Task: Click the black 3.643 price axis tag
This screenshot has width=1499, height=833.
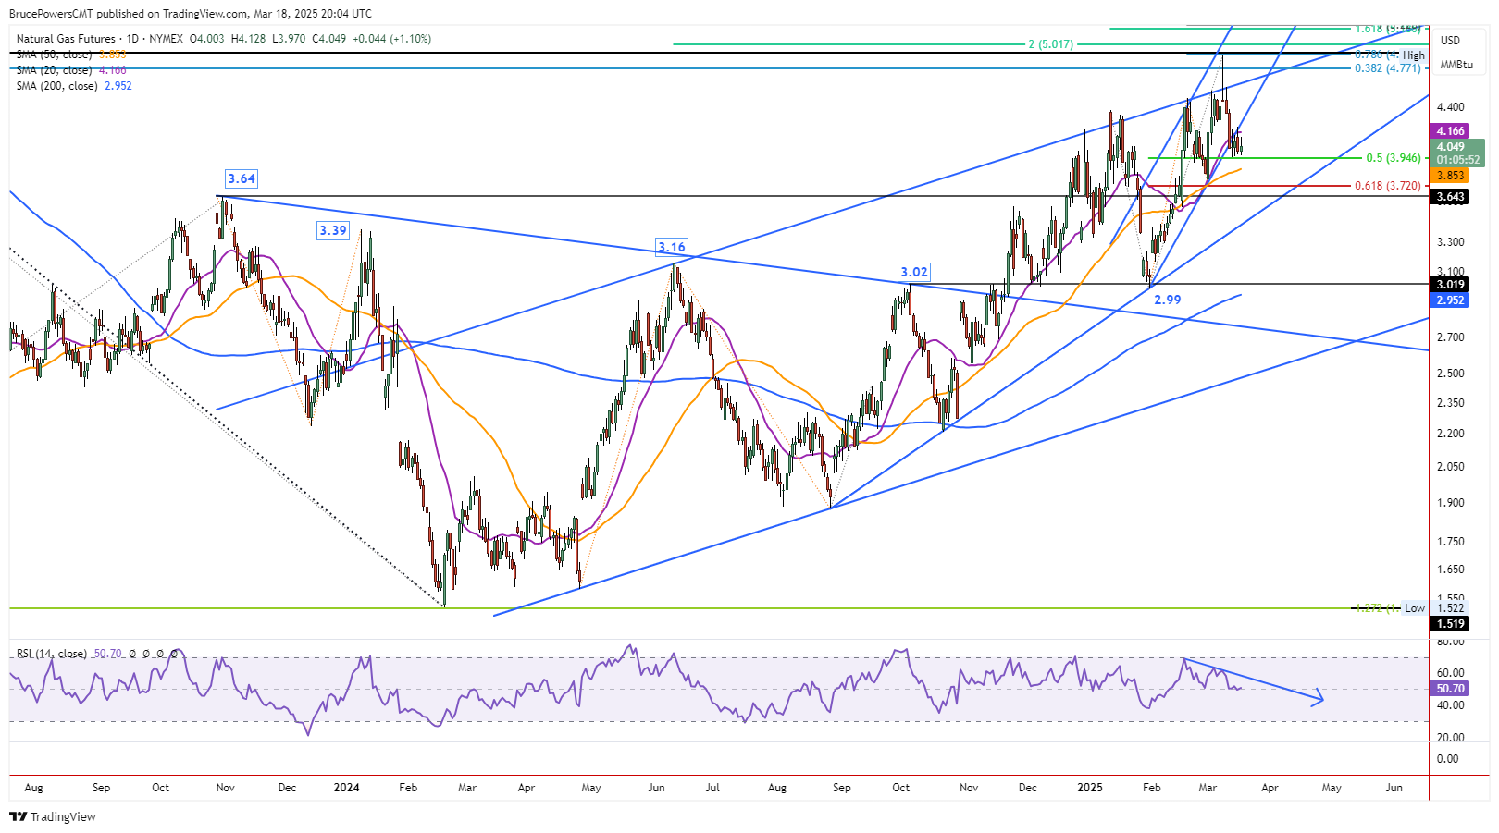Action: coord(1450,197)
